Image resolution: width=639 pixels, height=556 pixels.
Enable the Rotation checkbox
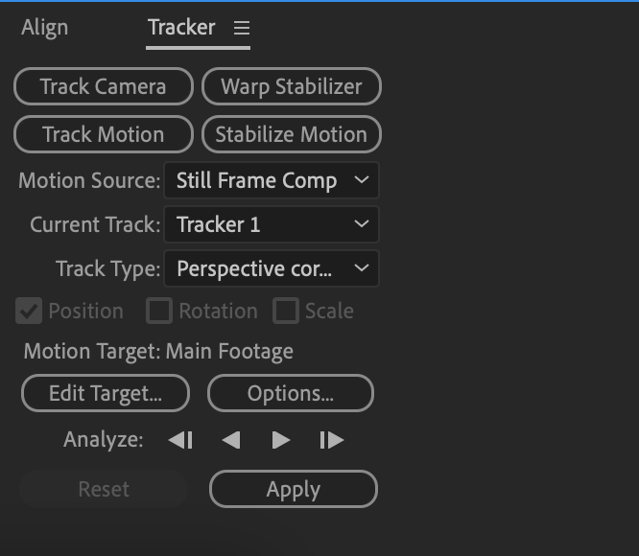click(x=159, y=311)
